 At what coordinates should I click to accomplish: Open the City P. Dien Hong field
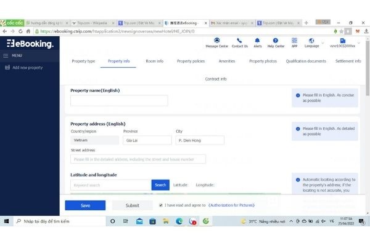200,140
